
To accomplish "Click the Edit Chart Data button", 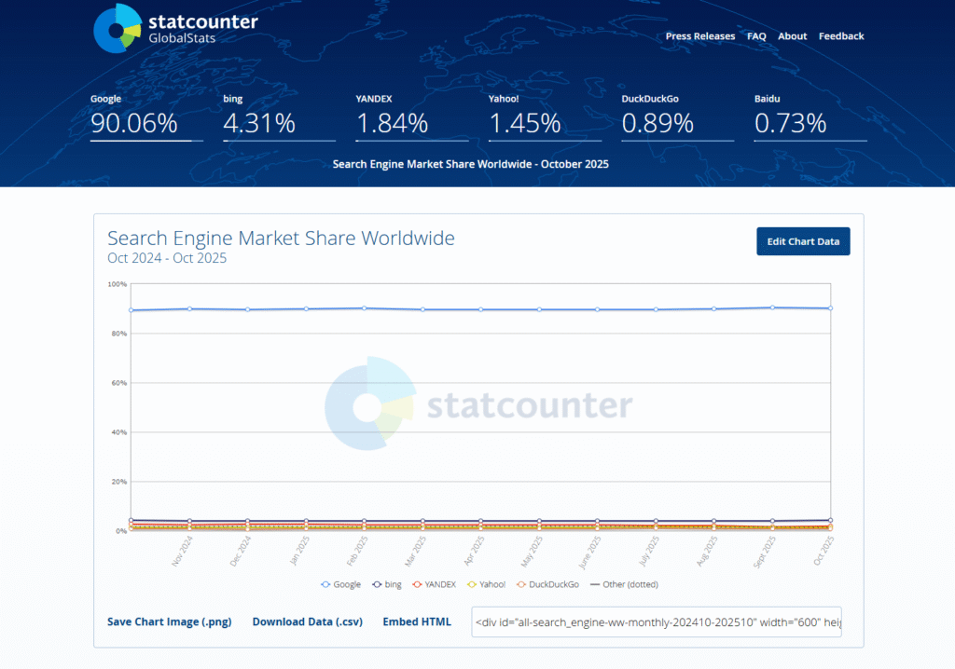I will [x=802, y=241].
